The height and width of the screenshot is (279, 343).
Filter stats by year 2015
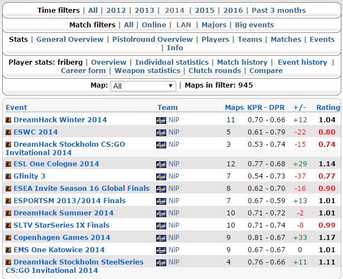coord(205,10)
